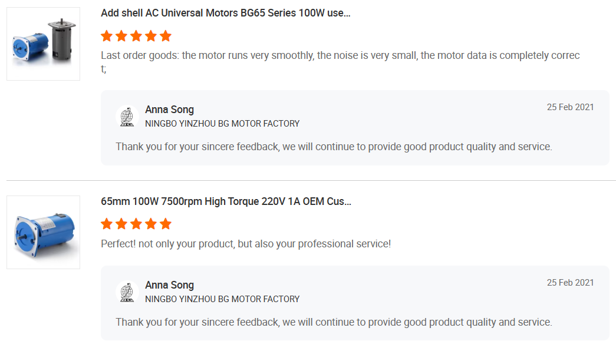The width and height of the screenshot is (616, 351).
Task: Click the BG65 Series motor product thumbnail
Action: click(x=43, y=44)
